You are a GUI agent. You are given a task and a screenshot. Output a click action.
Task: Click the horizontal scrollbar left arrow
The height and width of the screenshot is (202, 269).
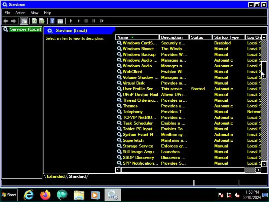pos(118,170)
